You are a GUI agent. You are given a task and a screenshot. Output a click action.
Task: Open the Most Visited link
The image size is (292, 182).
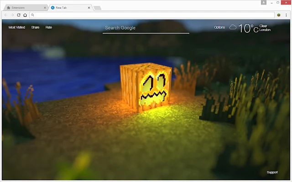coord(17,27)
